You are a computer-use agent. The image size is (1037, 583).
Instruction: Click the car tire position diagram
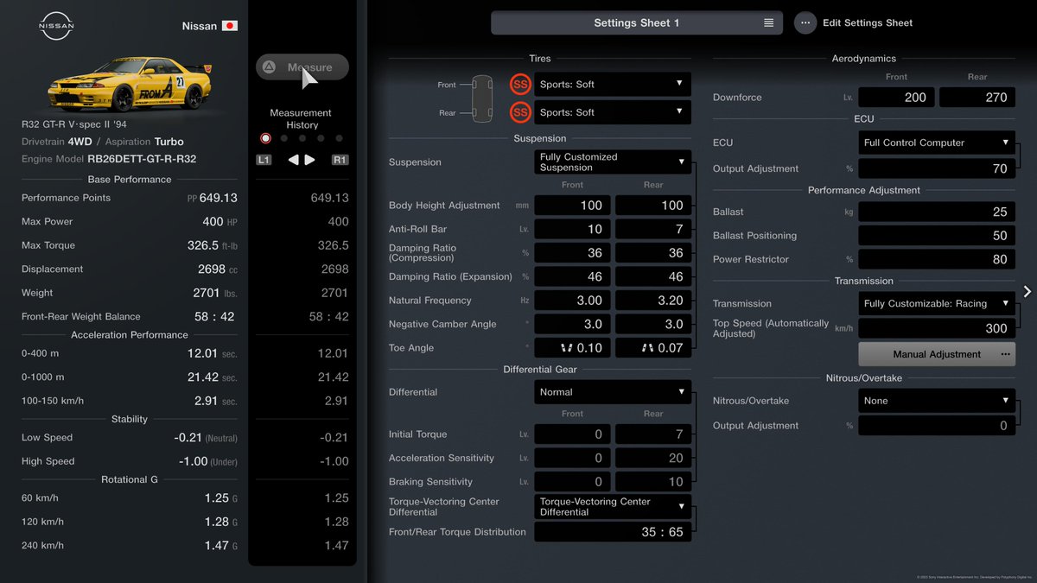482,98
